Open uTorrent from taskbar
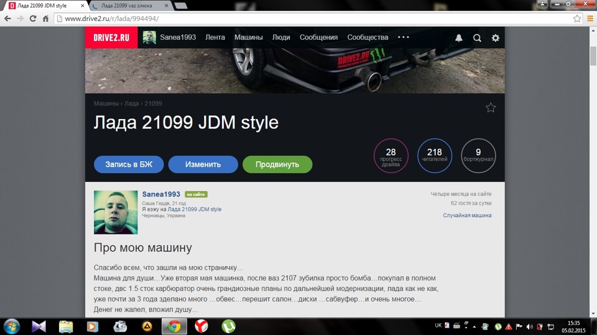The width and height of the screenshot is (597, 335). (228, 326)
